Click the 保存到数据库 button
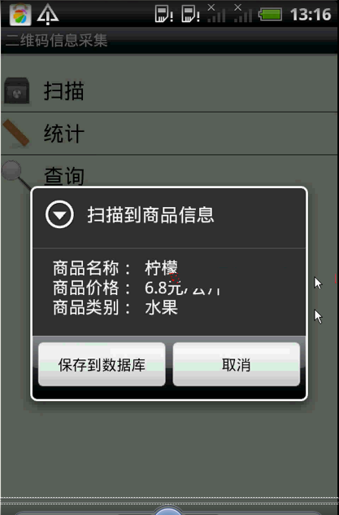The width and height of the screenshot is (339, 515). pyautogui.click(x=102, y=364)
